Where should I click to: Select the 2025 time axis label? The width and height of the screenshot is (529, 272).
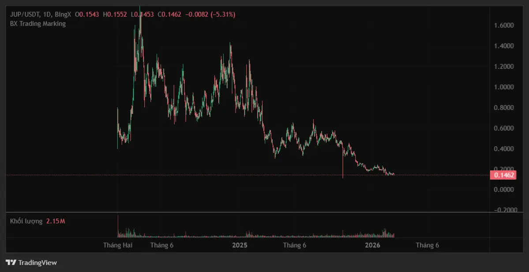coord(240,245)
